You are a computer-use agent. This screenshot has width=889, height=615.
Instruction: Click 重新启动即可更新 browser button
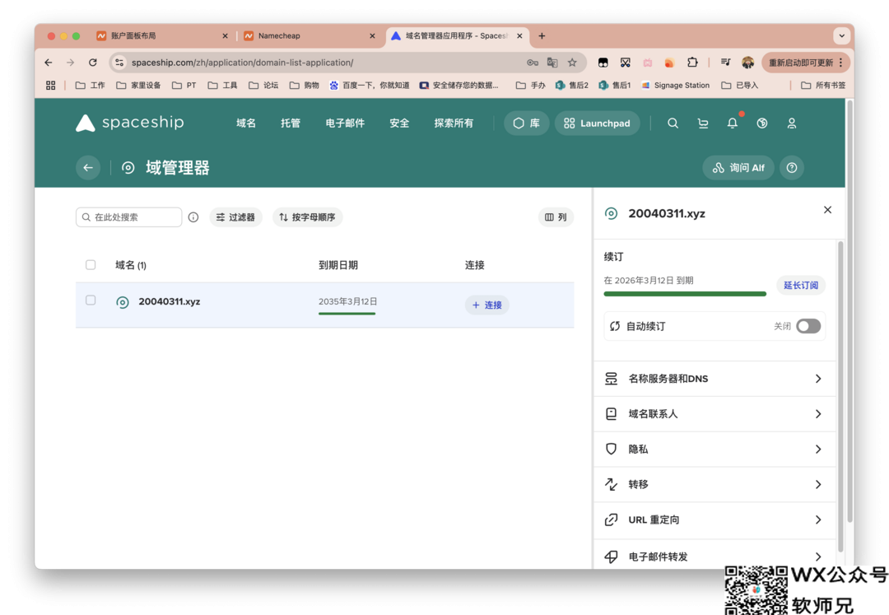[x=806, y=63]
